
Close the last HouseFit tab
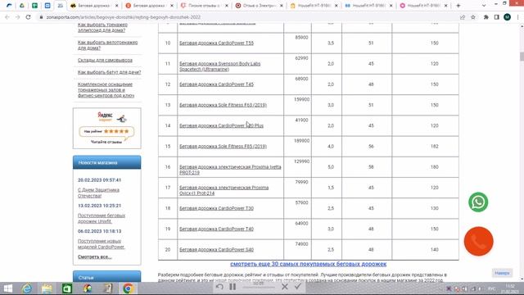click(x=445, y=6)
